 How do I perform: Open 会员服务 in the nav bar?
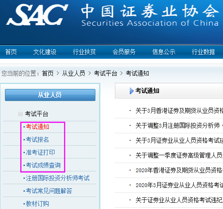tap(124, 52)
